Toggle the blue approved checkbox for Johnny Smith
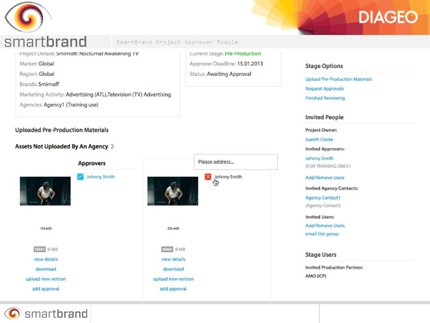The width and height of the screenshot is (430, 323). 80,177
